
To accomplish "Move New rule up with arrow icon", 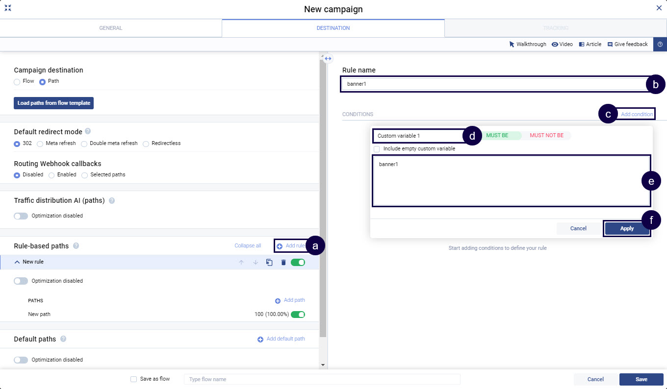I will [x=241, y=263].
